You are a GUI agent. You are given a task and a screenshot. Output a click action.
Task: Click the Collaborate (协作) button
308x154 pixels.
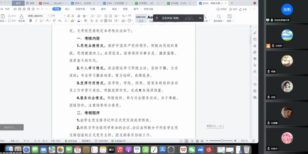[x=234, y=9]
